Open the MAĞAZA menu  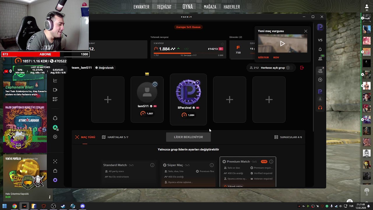(x=210, y=7)
